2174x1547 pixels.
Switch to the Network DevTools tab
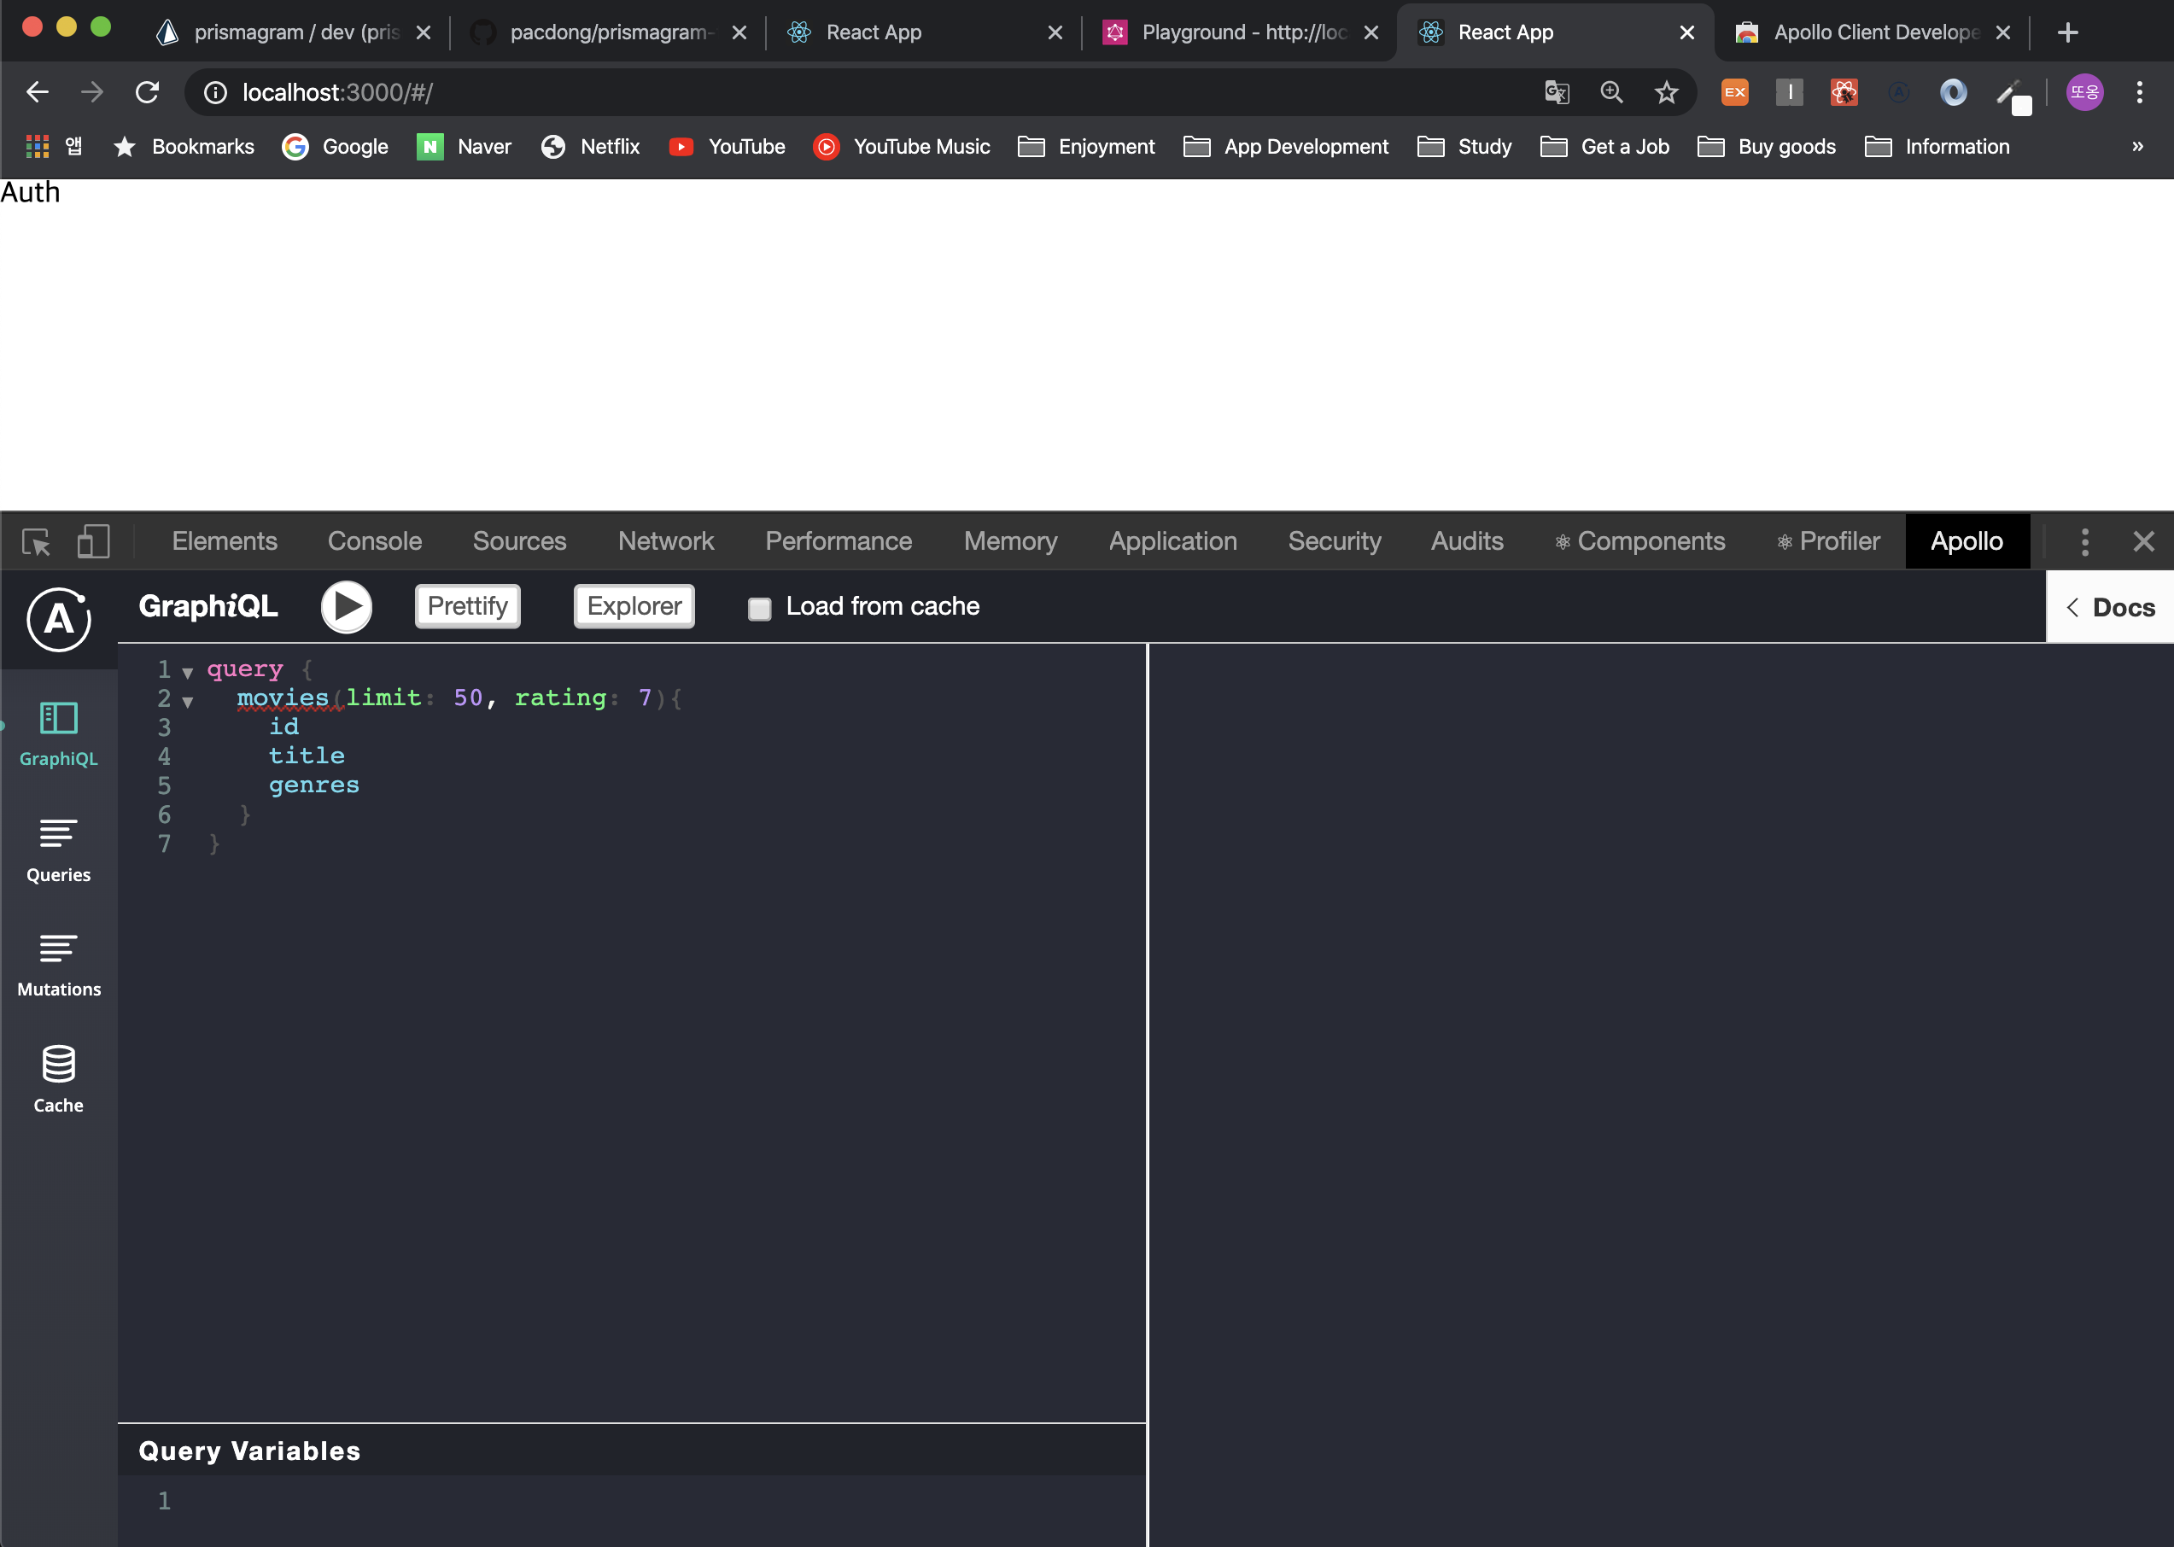pos(666,541)
